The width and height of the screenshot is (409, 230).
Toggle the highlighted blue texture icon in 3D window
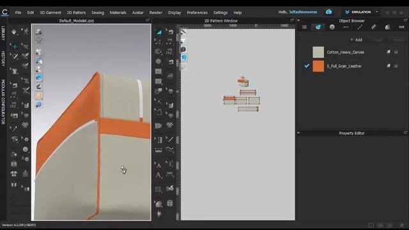point(38,78)
